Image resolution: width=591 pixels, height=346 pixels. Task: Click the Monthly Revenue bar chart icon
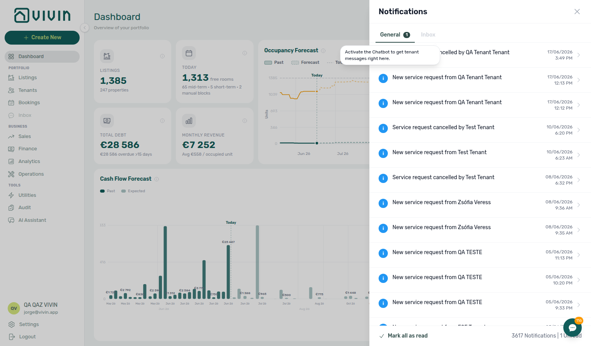coord(189,121)
